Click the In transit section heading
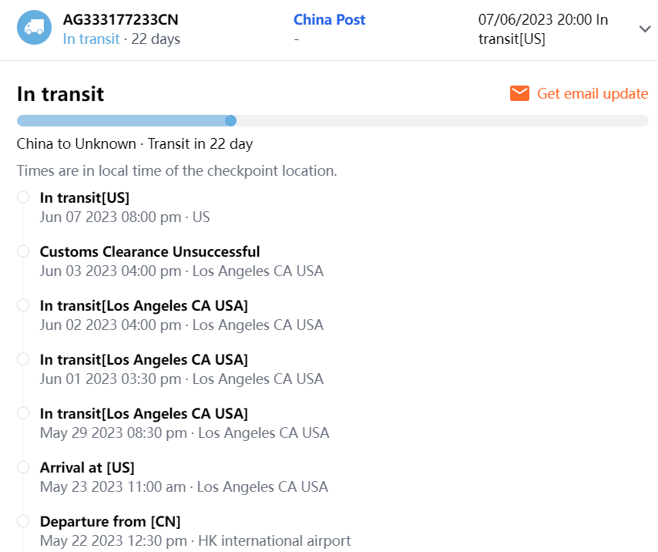Screen dimensions: 658x552 point(60,94)
